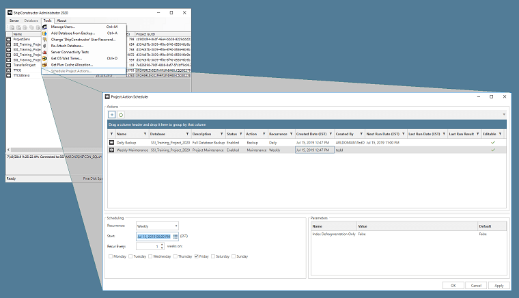
Task: Check the Thursday checkbox
Action: pyautogui.click(x=176, y=256)
